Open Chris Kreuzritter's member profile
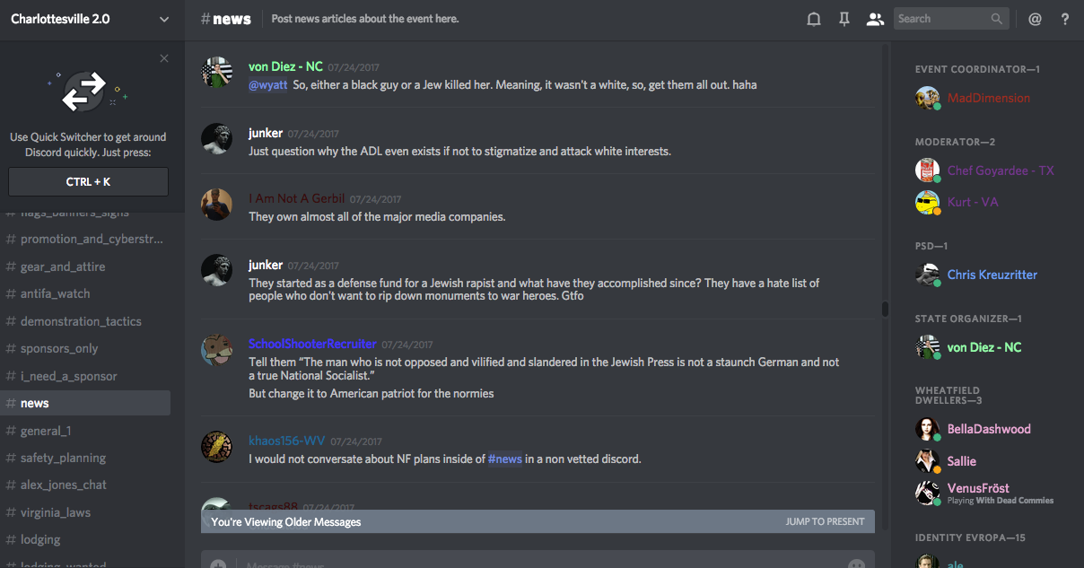 click(x=992, y=275)
